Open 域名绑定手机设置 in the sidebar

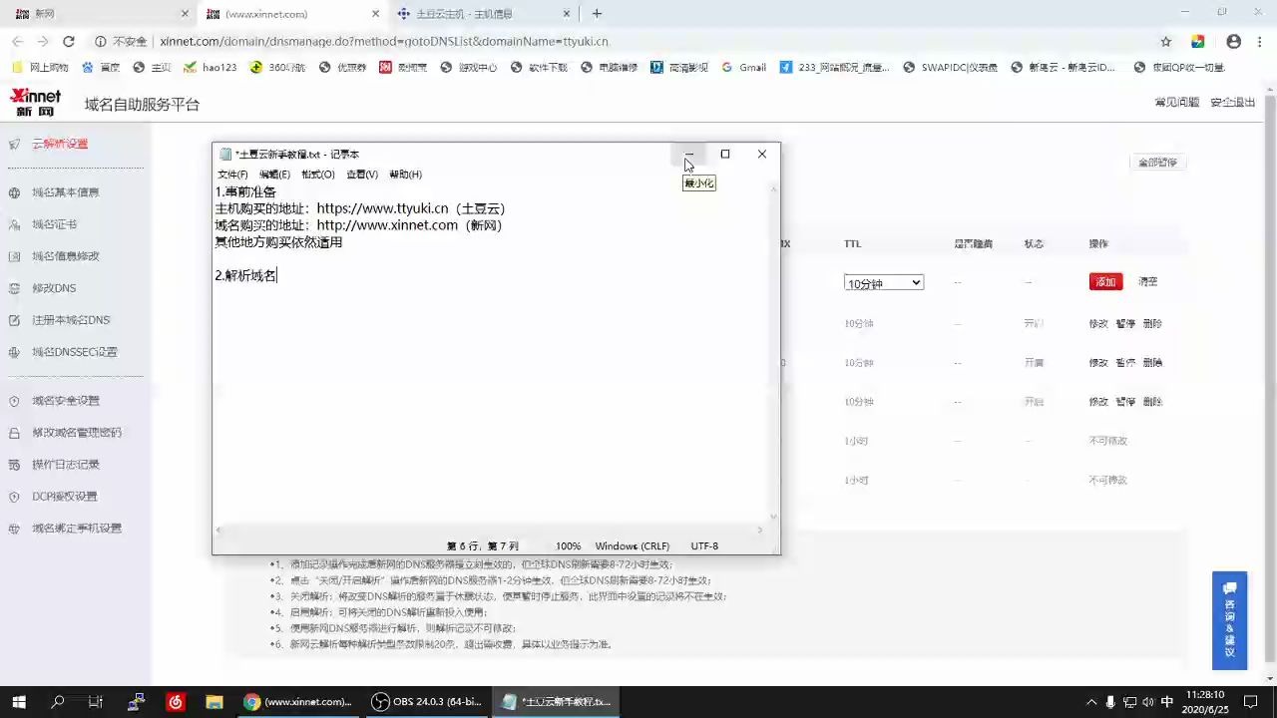coord(76,529)
